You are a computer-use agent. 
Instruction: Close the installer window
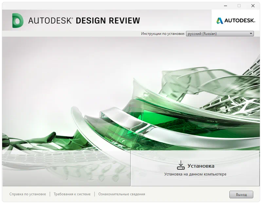click(x=253, y=6)
